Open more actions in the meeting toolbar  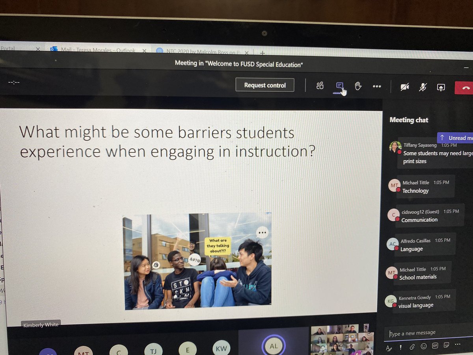[377, 86]
